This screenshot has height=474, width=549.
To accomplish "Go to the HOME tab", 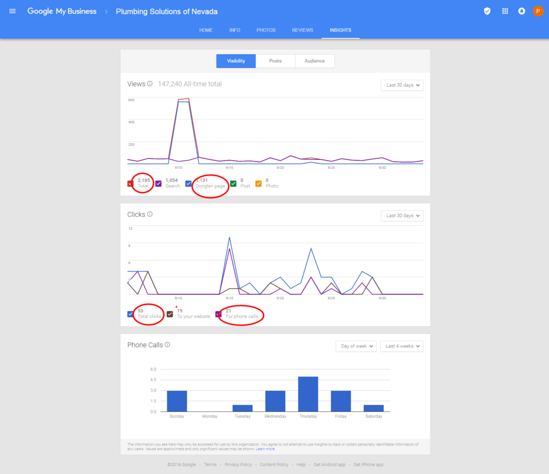I will [206, 30].
